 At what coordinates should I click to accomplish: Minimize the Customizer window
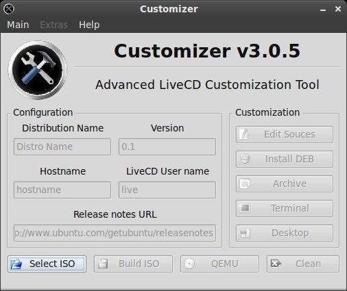click(x=323, y=10)
